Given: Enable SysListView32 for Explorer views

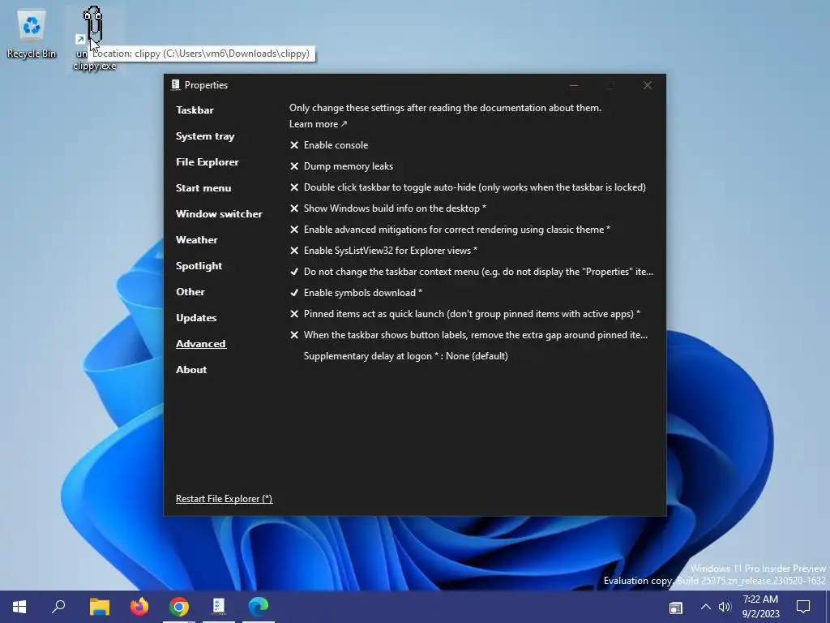Looking at the screenshot, I should pyautogui.click(x=383, y=251).
